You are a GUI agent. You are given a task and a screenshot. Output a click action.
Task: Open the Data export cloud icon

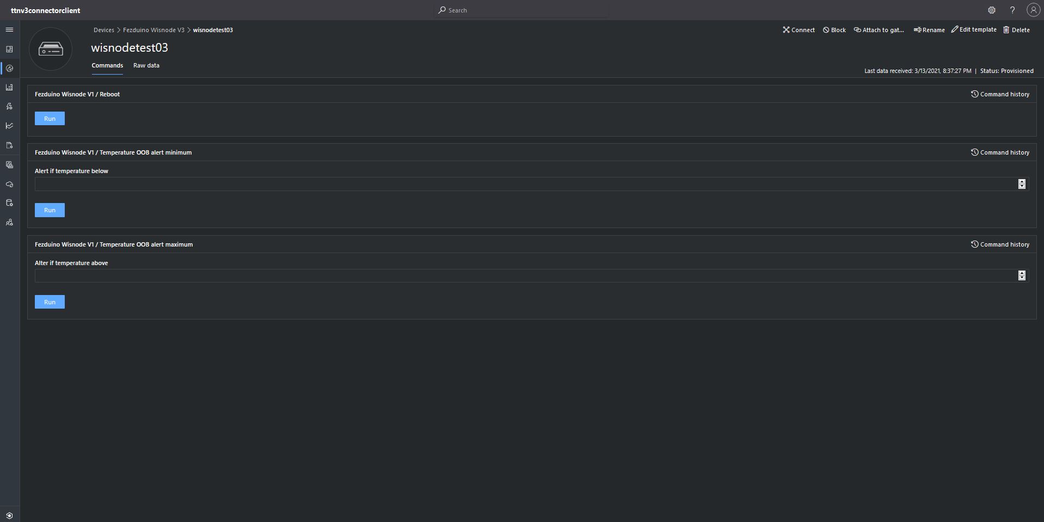click(x=9, y=184)
